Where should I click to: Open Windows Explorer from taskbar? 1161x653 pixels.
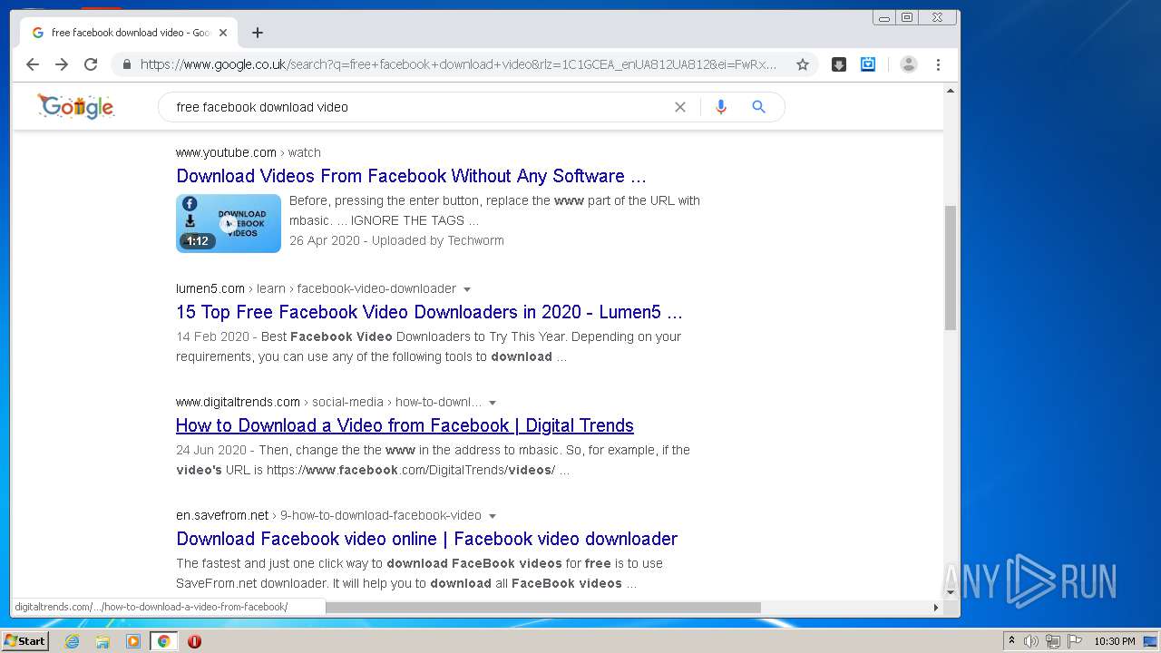pos(102,641)
